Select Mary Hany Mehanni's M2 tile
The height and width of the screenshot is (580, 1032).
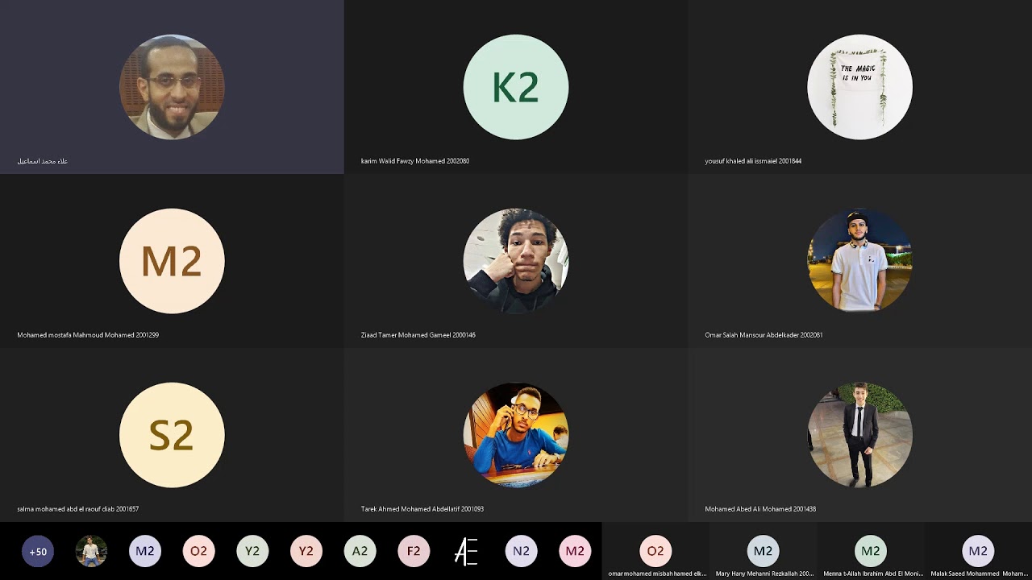click(x=763, y=552)
